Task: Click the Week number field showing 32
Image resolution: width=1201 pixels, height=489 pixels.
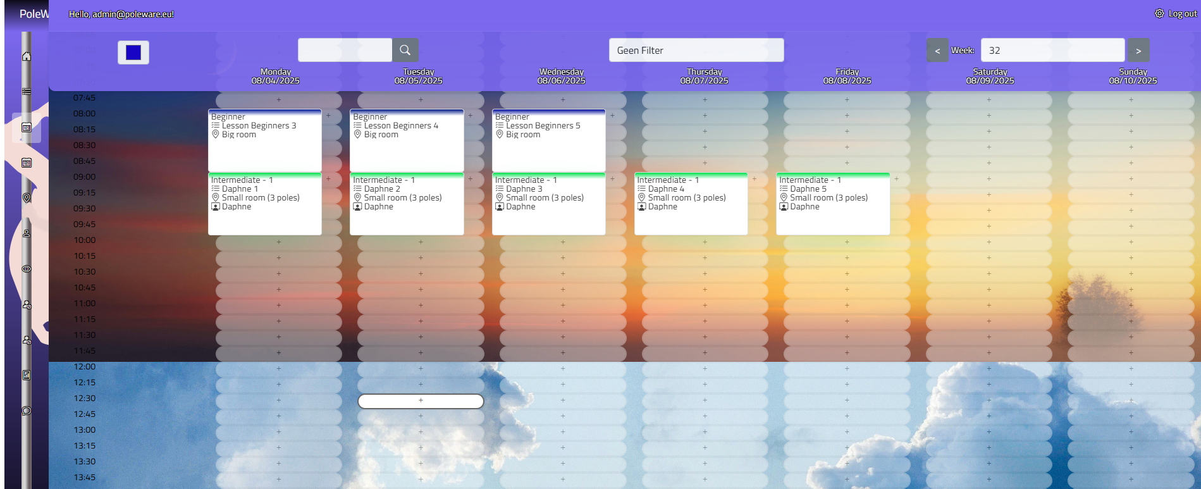Action: coord(1052,50)
